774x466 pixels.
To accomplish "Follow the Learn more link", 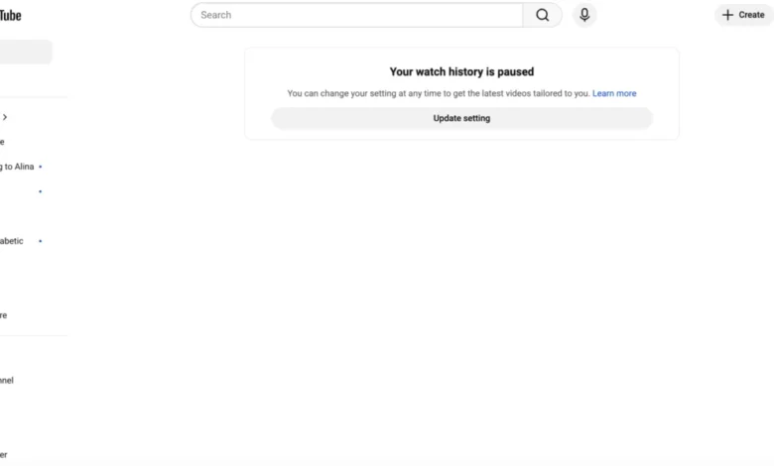I will pos(614,93).
